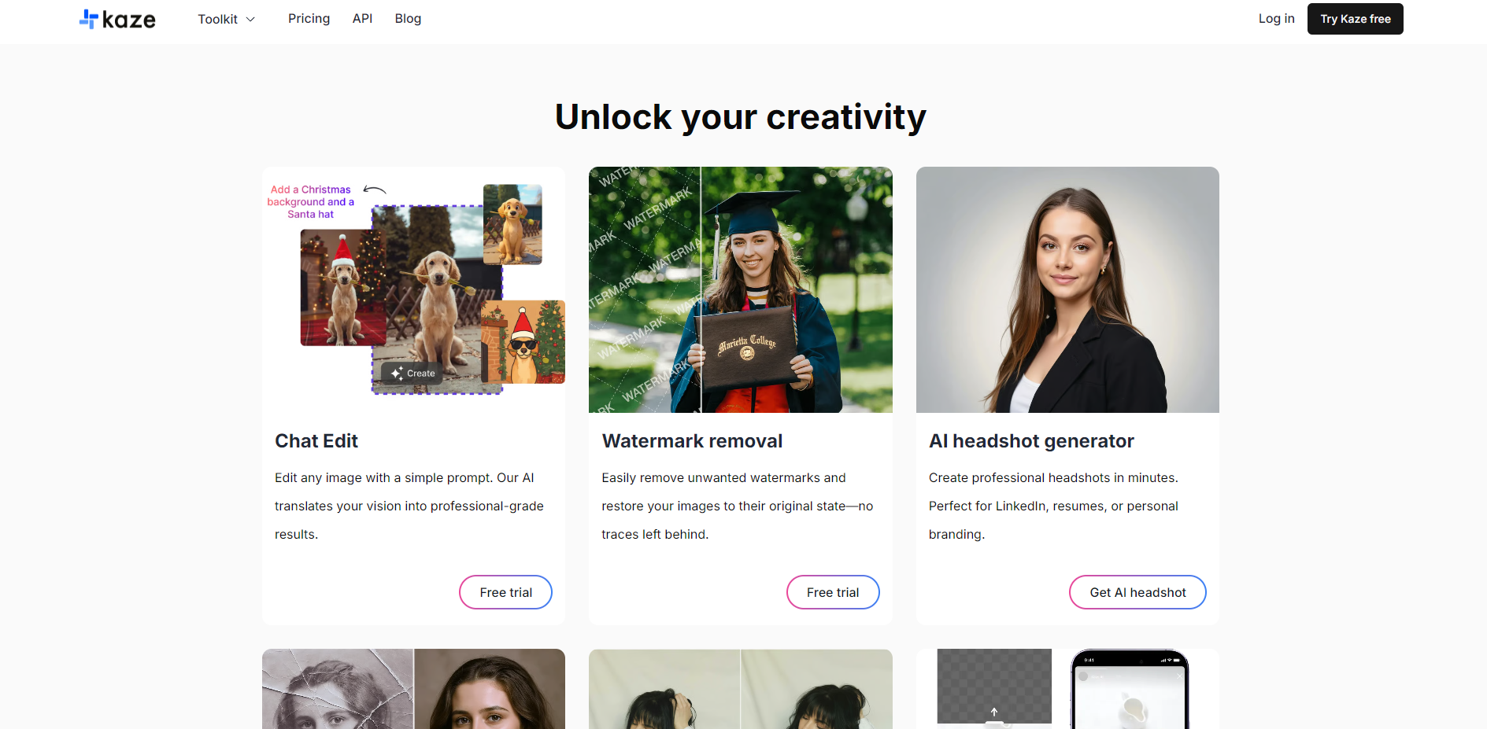Screen dimensions: 1487x729
Task: Go to the API menu item
Action: coord(362,18)
